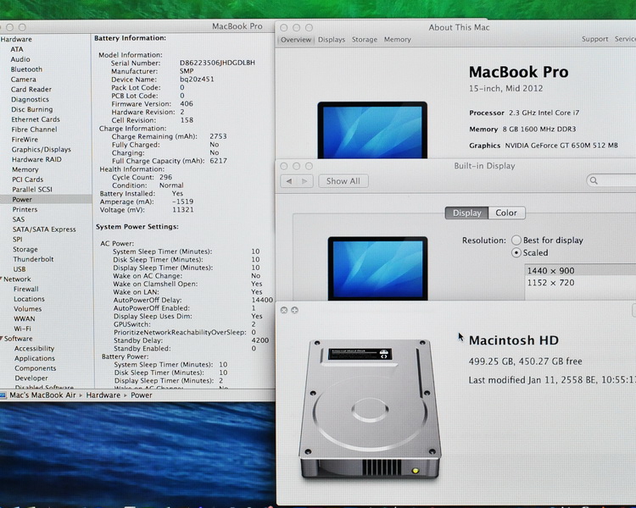Select Printers in the sidebar
The height and width of the screenshot is (508, 636).
[25, 209]
